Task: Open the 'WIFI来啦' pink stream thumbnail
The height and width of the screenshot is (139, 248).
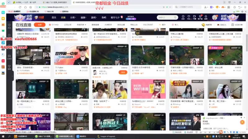Action: 148,89
